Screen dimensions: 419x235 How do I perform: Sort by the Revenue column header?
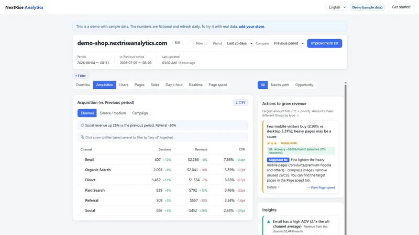pyautogui.click(x=201, y=149)
